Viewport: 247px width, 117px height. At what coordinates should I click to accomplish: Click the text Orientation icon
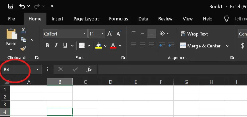click(x=162, y=34)
